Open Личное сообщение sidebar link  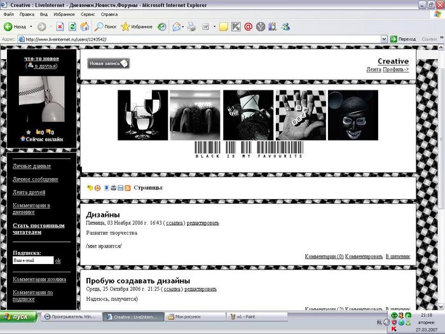(x=36, y=179)
